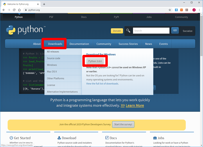The height and width of the screenshot is (147, 203).
Task: Select the Python top navigation tab
Action: pyautogui.click(x=19, y=17)
